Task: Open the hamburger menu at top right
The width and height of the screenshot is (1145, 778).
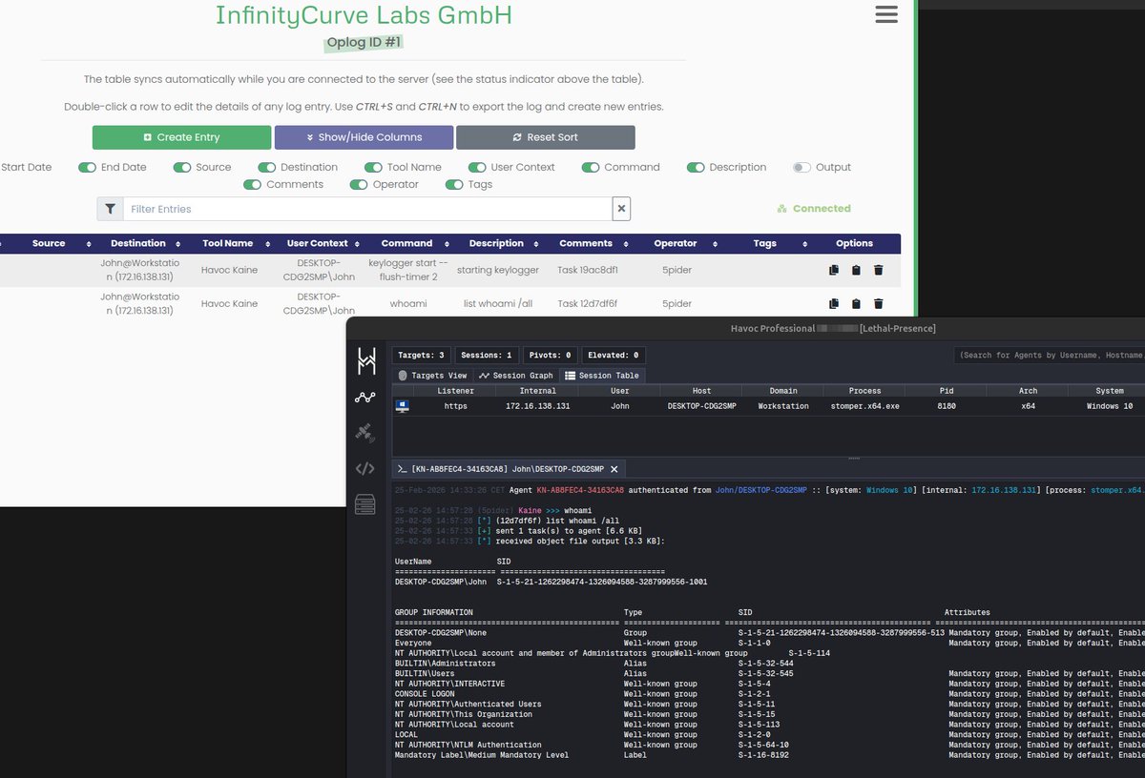Action: [x=885, y=13]
